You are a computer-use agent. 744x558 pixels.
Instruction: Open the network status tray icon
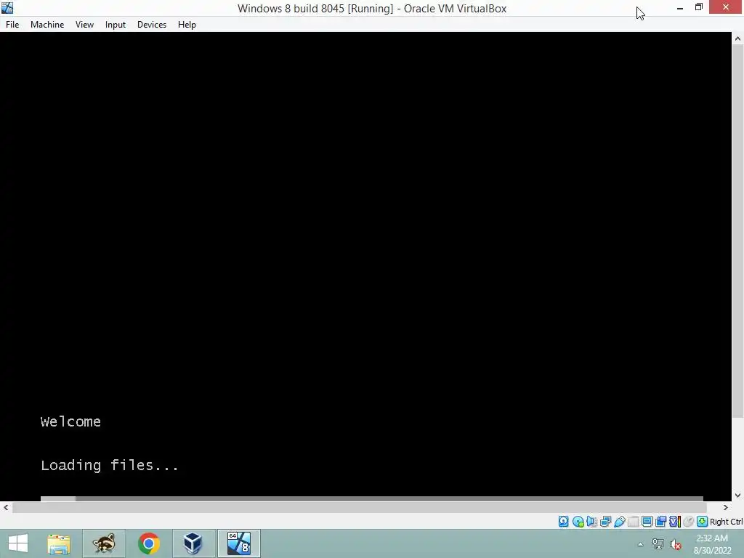click(658, 544)
